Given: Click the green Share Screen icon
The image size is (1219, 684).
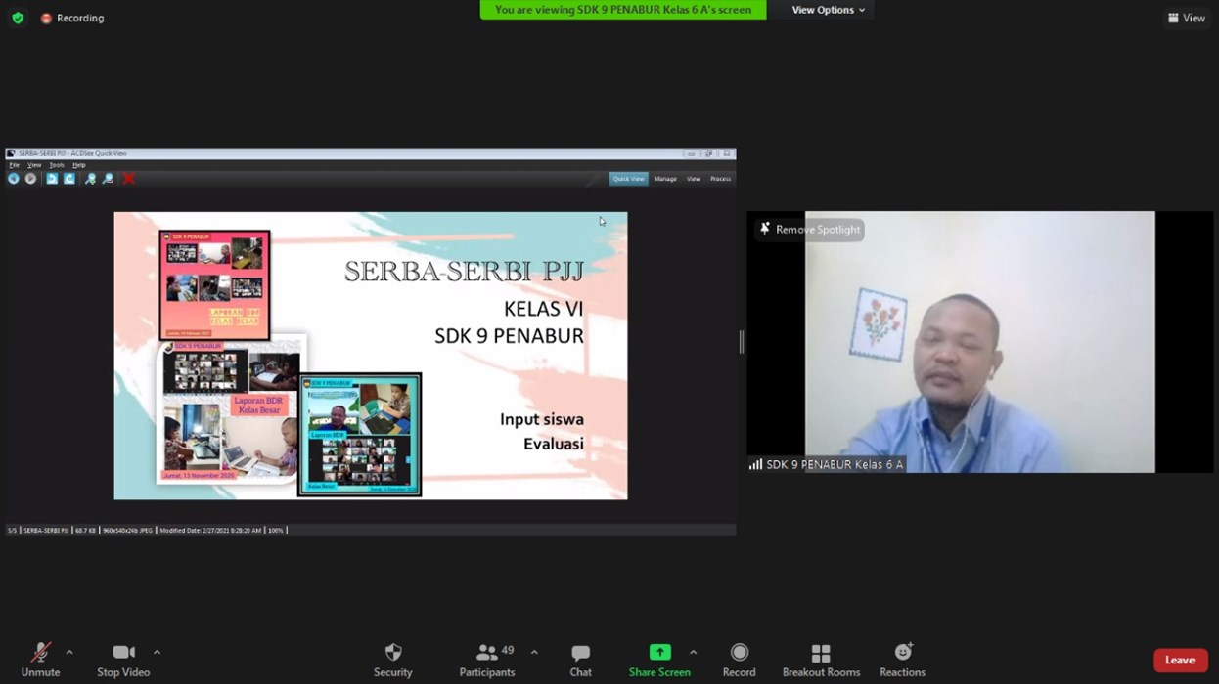Looking at the screenshot, I should 660,652.
